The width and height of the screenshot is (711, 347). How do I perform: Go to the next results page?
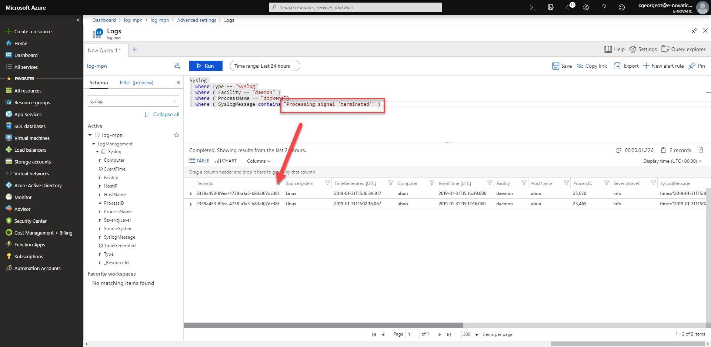tap(440, 334)
